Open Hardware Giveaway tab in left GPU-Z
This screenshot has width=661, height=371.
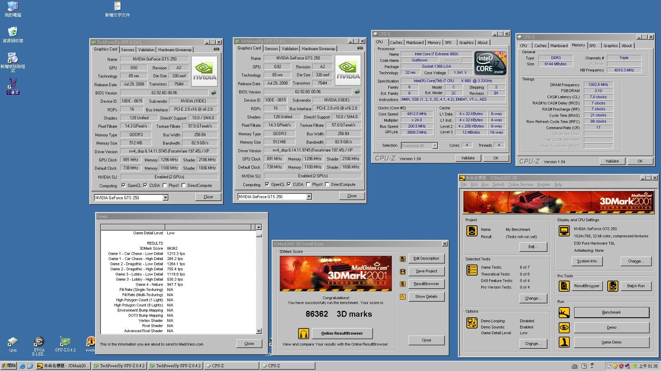(175, 50)
